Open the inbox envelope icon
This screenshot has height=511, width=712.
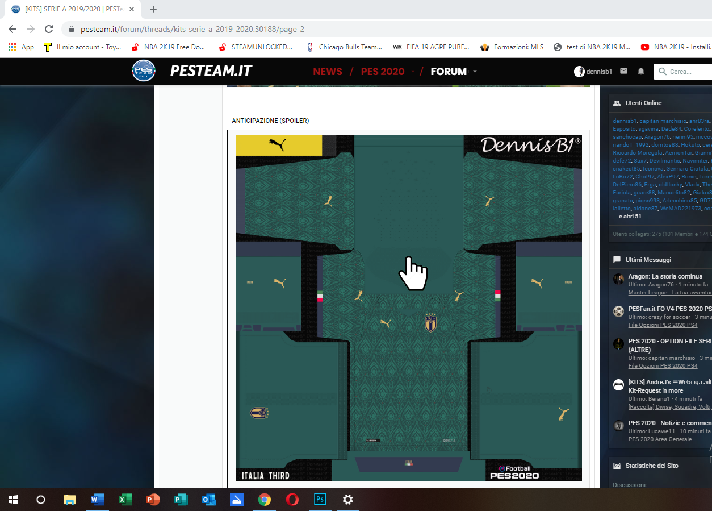623,71
